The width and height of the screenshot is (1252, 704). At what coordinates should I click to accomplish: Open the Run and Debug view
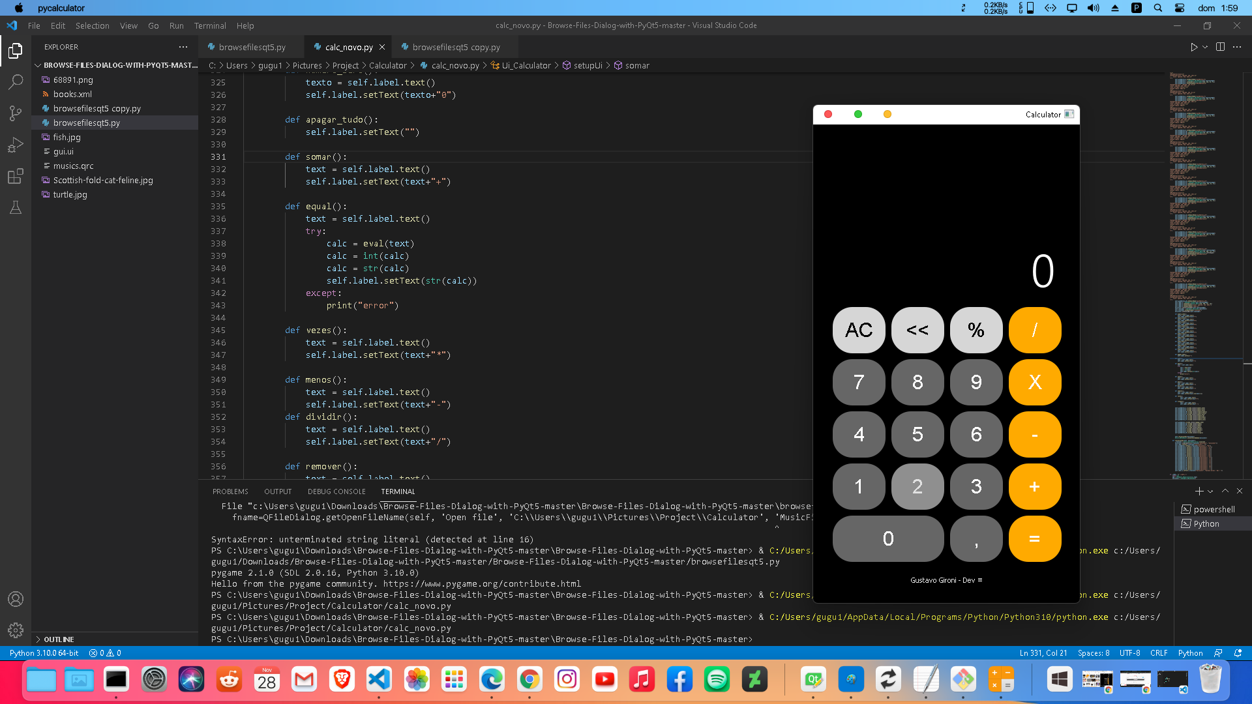[x=16, y=145]
